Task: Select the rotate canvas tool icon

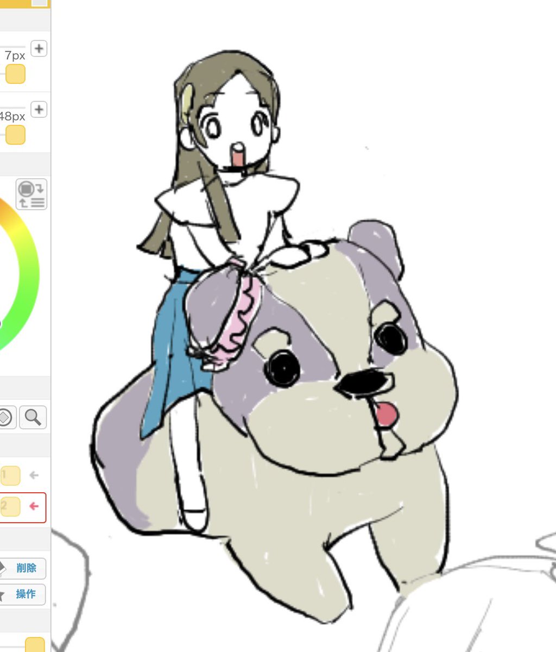Action: click(x=7, y=417)
